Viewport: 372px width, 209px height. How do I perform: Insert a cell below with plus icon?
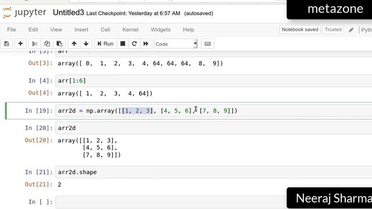click(x=20, y=44)
